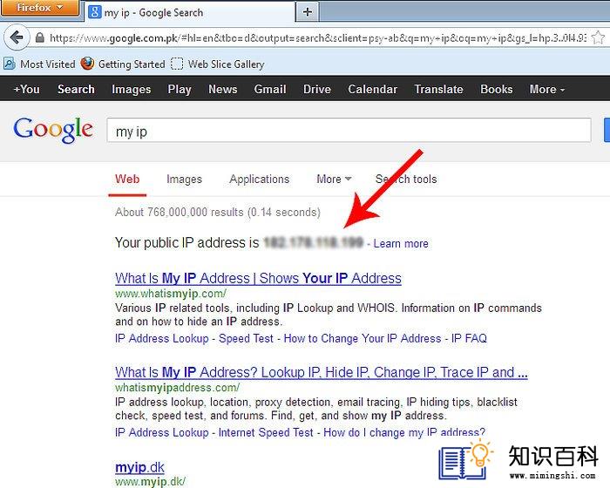Click 'Your public IP address is' text
Viewport: 610px width, 488px height.
[187, 243]
